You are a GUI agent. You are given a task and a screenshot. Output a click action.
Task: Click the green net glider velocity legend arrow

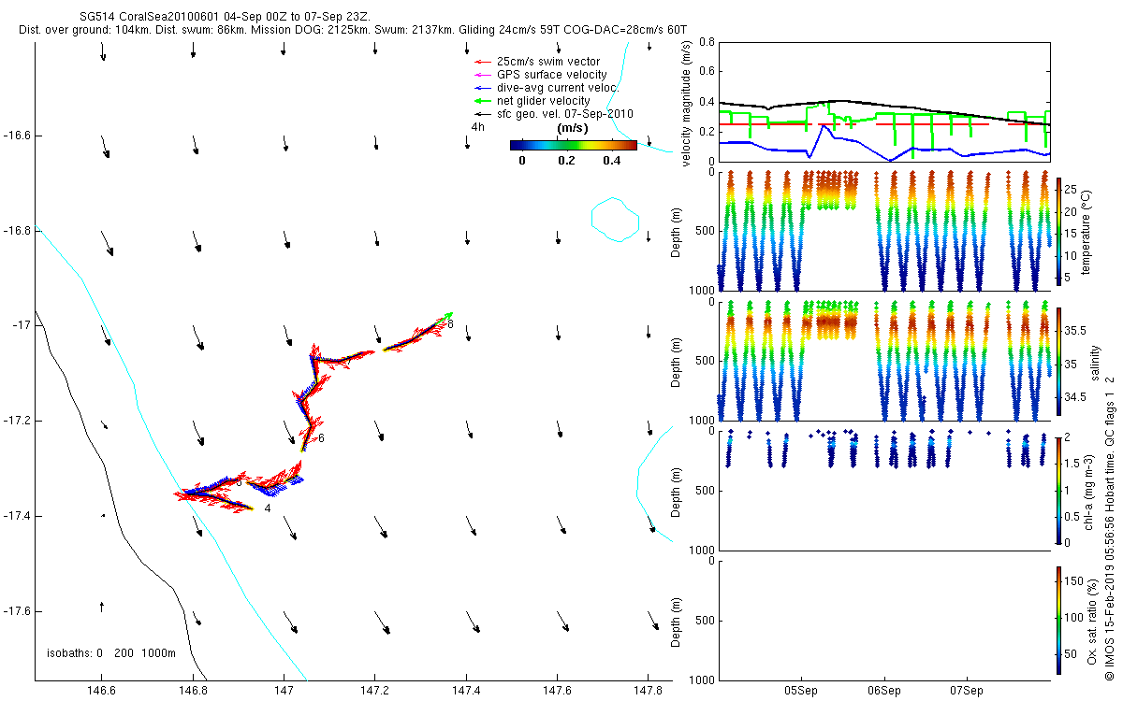pos(482,101)
